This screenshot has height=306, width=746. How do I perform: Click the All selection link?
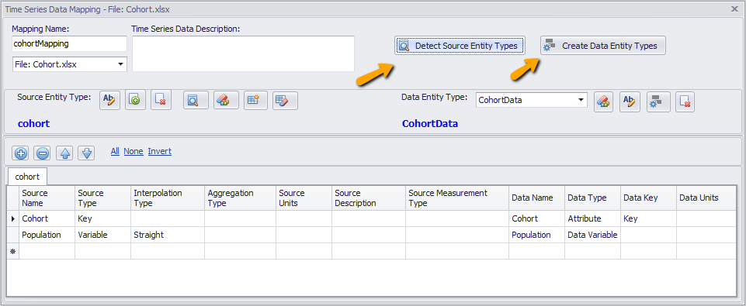[115, 151]
